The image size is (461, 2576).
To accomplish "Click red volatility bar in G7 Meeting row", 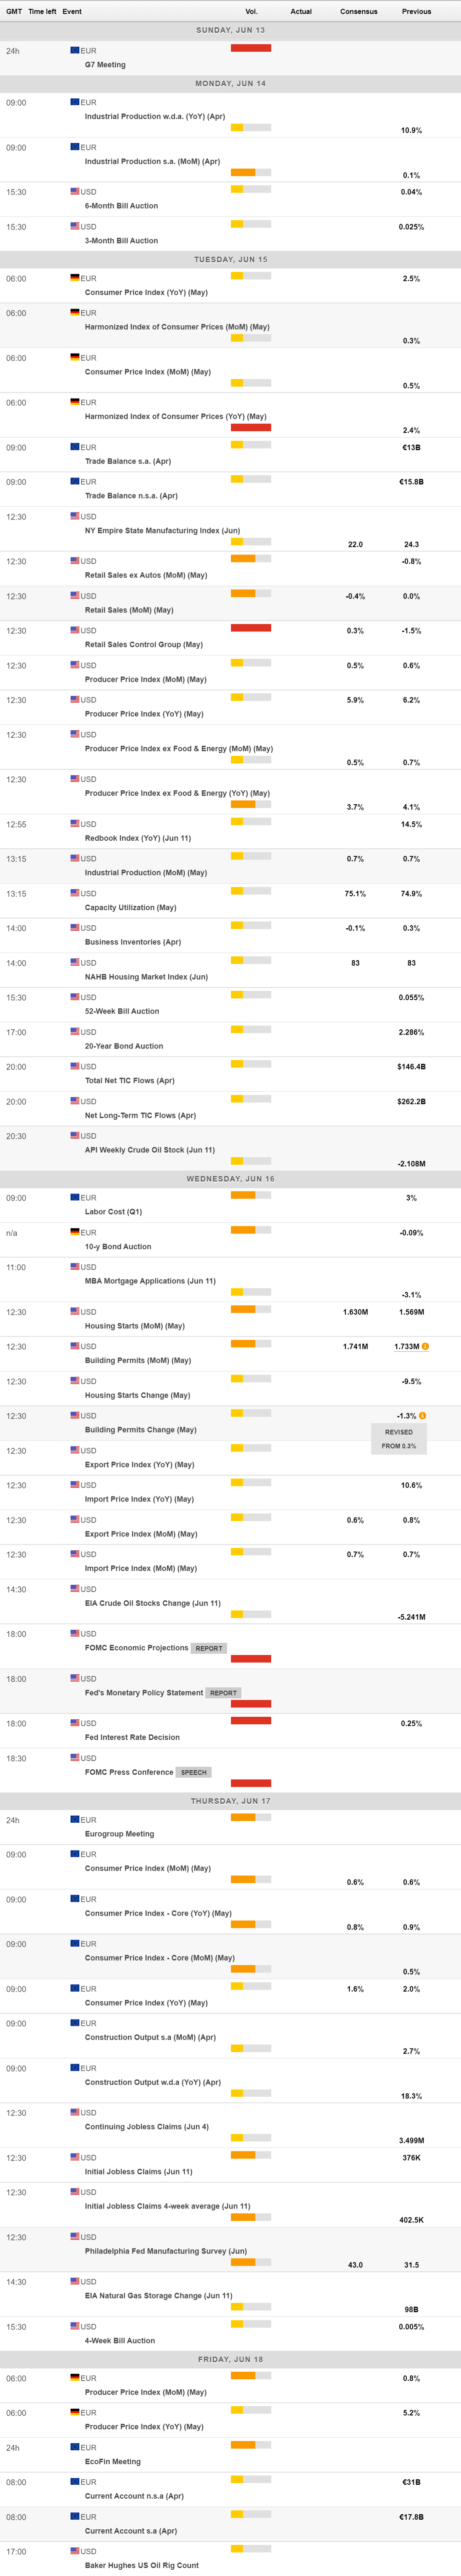I will pos(251,48).
